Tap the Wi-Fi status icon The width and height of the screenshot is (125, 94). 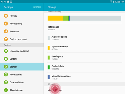coord(111,2)
